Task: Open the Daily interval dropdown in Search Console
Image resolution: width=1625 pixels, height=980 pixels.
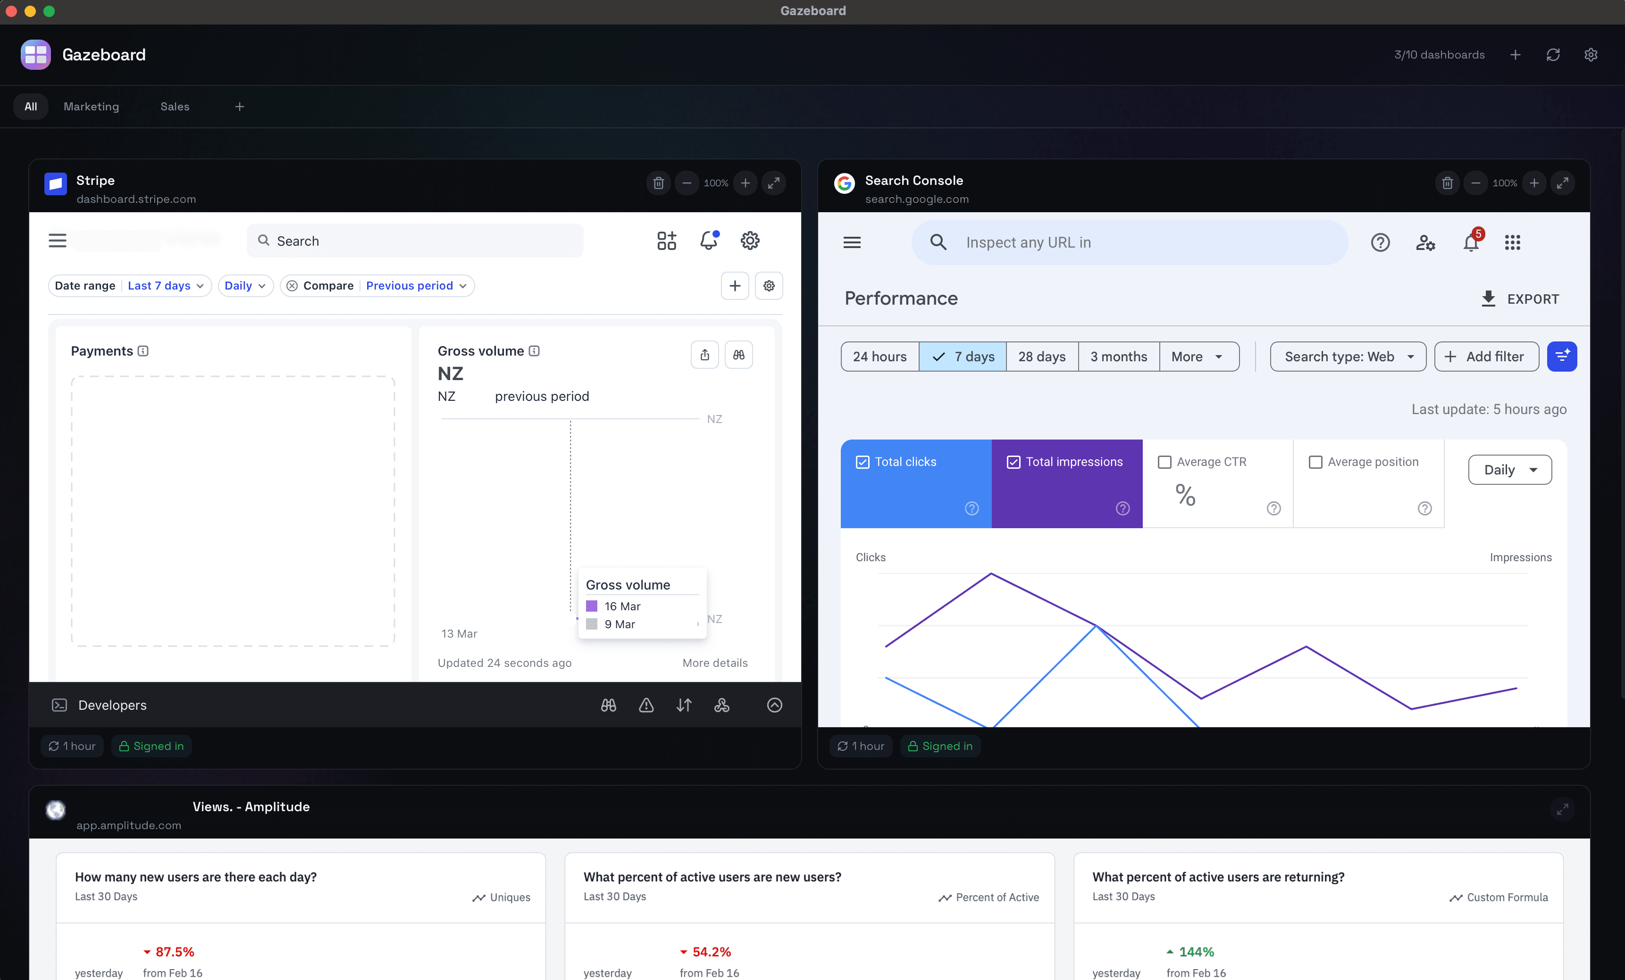Action: (1509, 469)
